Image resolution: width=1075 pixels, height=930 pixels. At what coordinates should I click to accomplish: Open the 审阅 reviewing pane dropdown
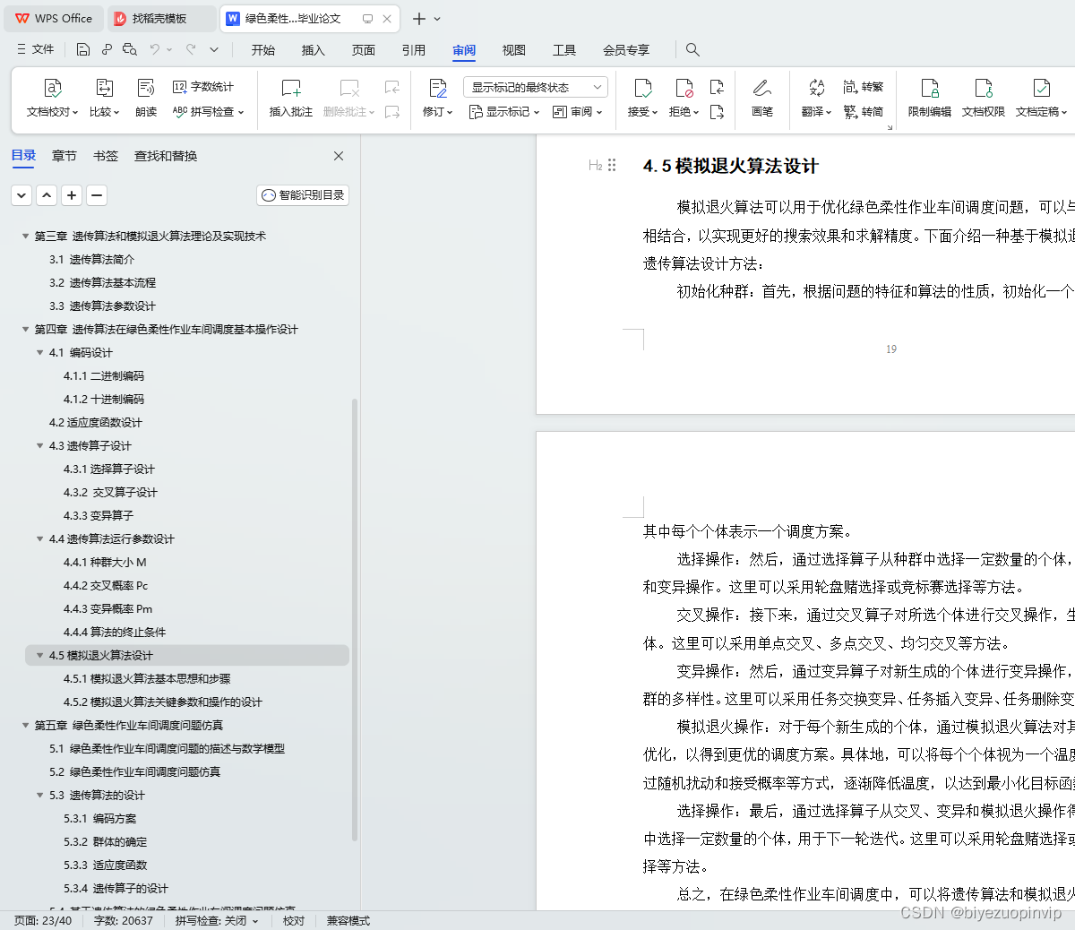(577, 112)
